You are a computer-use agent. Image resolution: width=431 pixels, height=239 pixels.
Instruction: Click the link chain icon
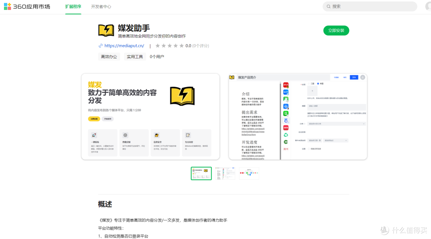(x=101, y=46)
